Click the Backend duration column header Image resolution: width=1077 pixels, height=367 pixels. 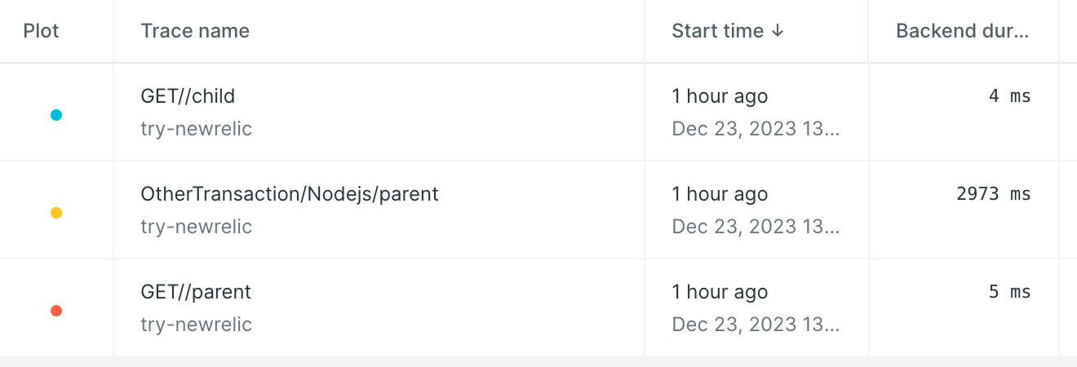[963, 31]
